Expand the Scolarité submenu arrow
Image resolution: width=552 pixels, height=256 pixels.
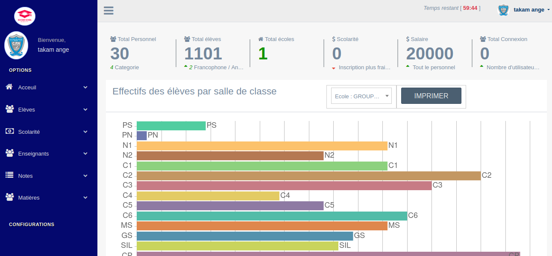(85, 132)
